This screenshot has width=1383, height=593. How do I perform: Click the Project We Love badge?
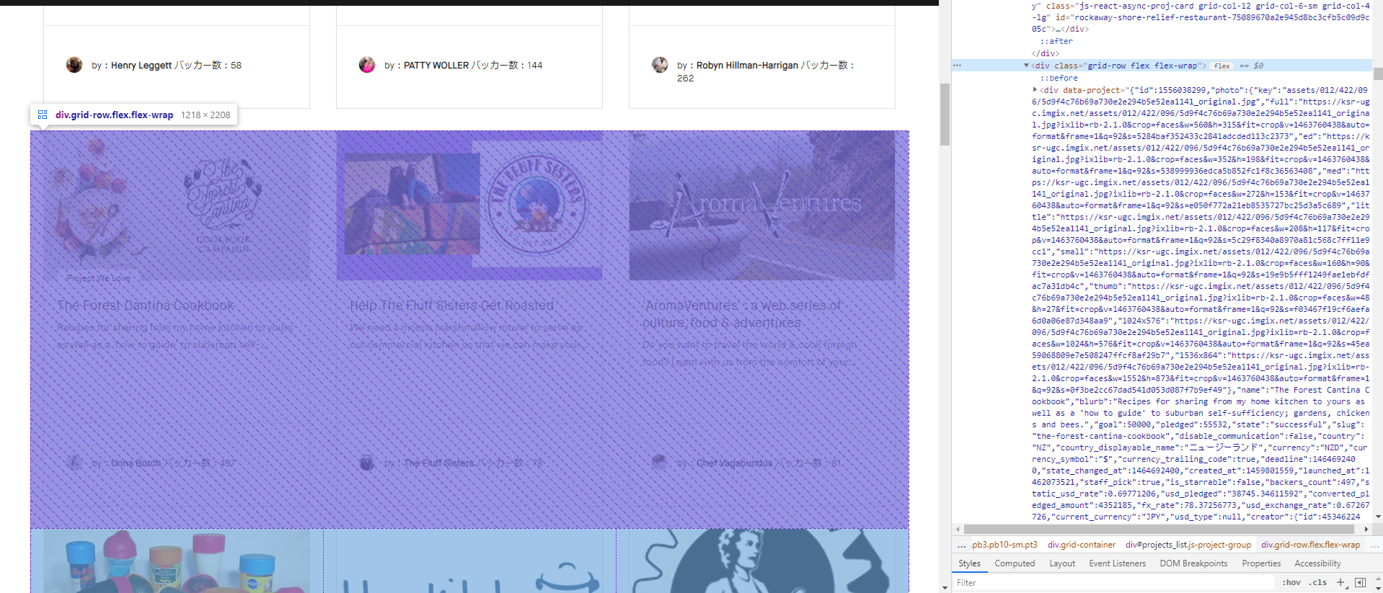point(98,278)
